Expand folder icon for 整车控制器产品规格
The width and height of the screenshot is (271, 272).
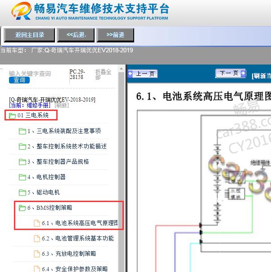click(x=23, y=161)
